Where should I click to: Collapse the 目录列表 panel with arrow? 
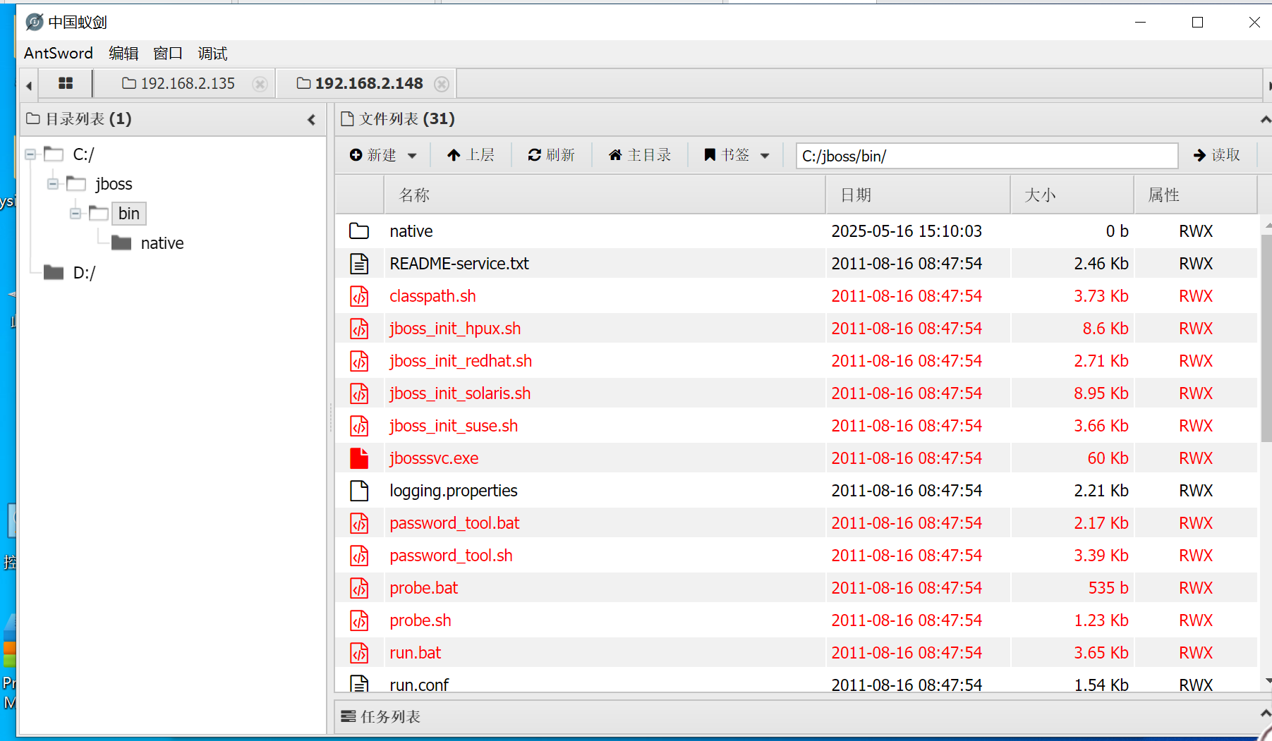pyautogui.click(x=311, y=120)
